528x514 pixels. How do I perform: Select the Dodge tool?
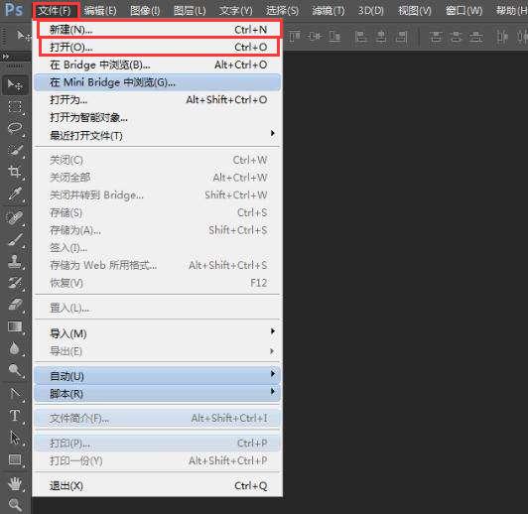point(15,370)
